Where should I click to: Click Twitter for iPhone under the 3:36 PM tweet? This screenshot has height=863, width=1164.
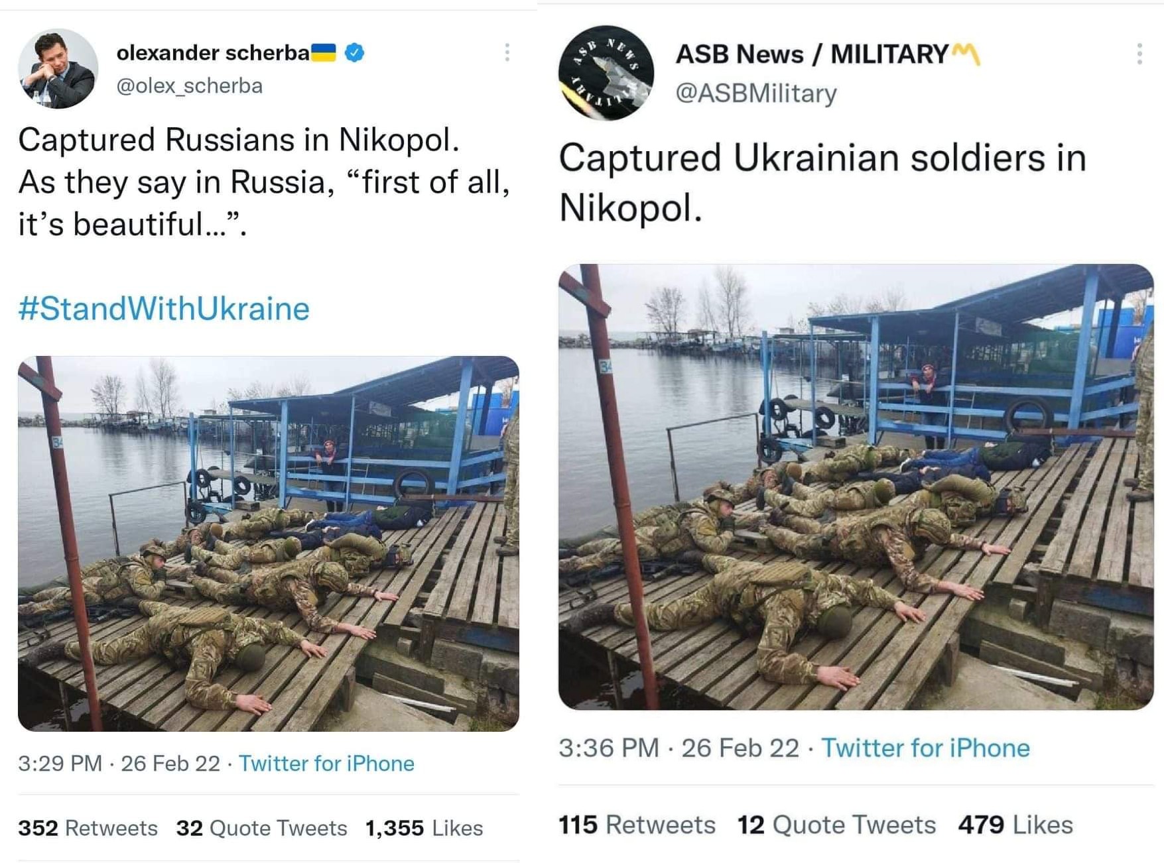click(x=925, y=748)
